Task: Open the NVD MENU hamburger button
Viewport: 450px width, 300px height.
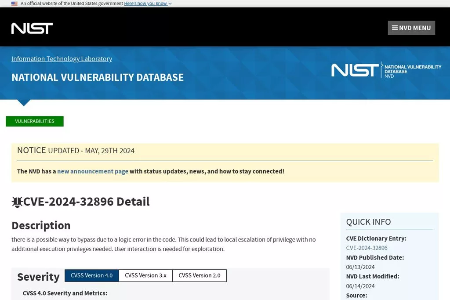Action: (411, 28)
